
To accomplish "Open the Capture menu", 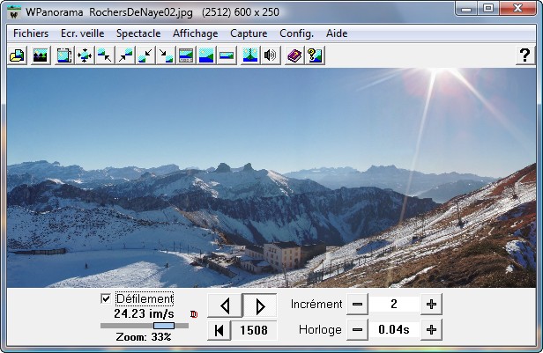I will point(249,33).
